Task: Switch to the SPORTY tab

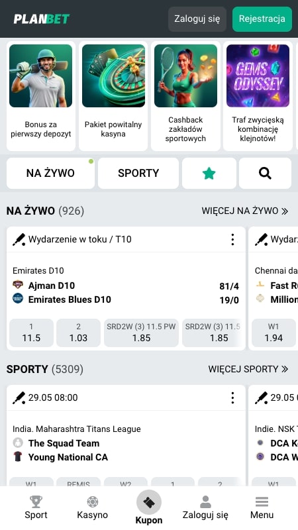Action: 138,174
